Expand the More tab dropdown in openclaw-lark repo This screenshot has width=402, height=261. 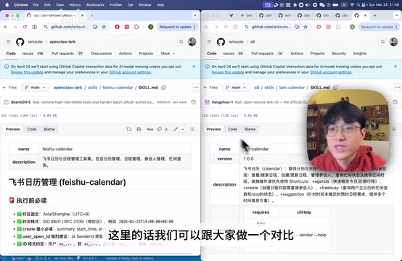click(168, 54)
